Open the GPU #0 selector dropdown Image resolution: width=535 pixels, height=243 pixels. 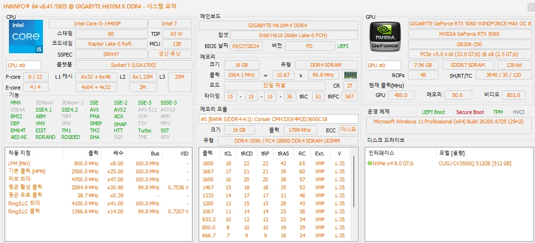[x=384, y=65]
